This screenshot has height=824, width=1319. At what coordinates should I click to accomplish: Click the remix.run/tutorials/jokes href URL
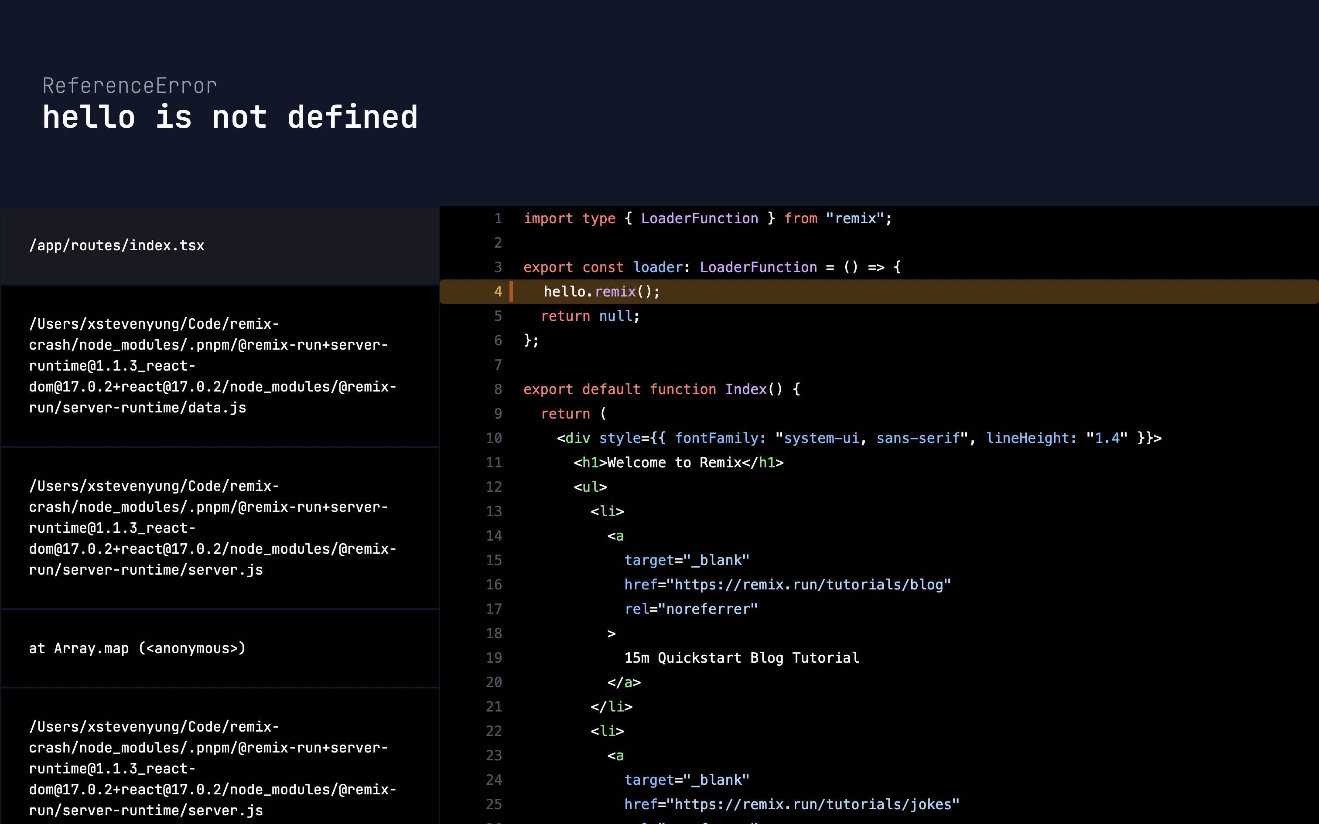815,804
